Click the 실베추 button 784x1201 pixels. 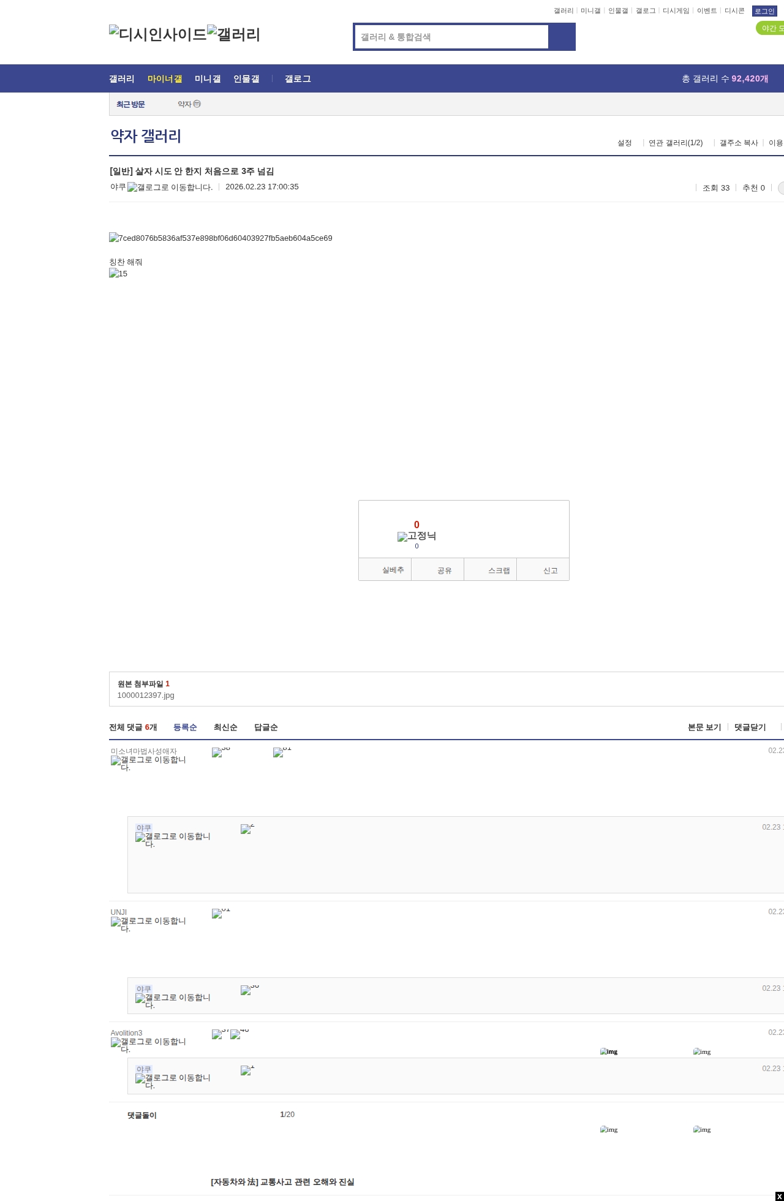[385, 570]
